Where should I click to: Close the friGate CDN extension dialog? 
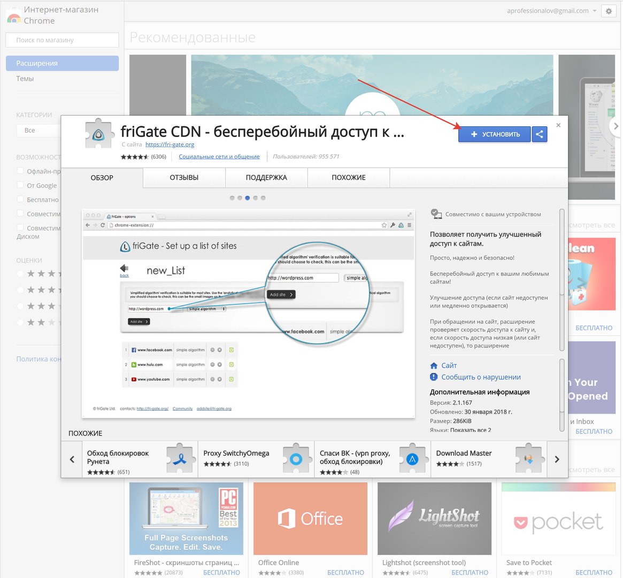(558, 125)
